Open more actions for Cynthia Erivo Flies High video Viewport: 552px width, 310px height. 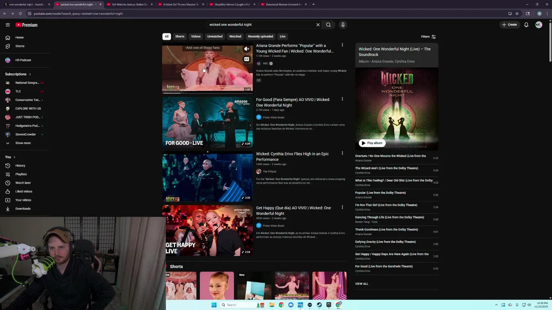point(342,153)
